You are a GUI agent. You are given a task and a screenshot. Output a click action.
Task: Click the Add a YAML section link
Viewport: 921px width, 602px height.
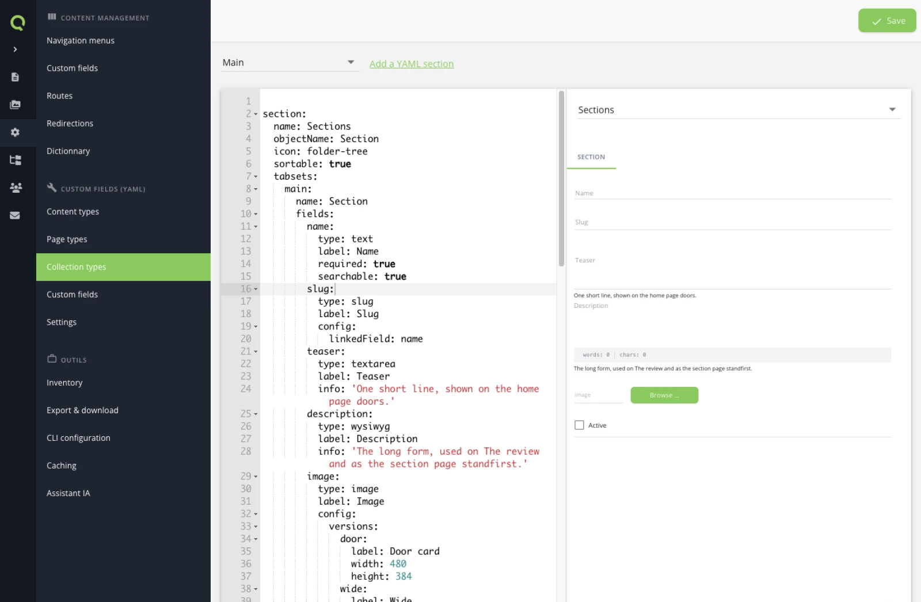[412, 64]
